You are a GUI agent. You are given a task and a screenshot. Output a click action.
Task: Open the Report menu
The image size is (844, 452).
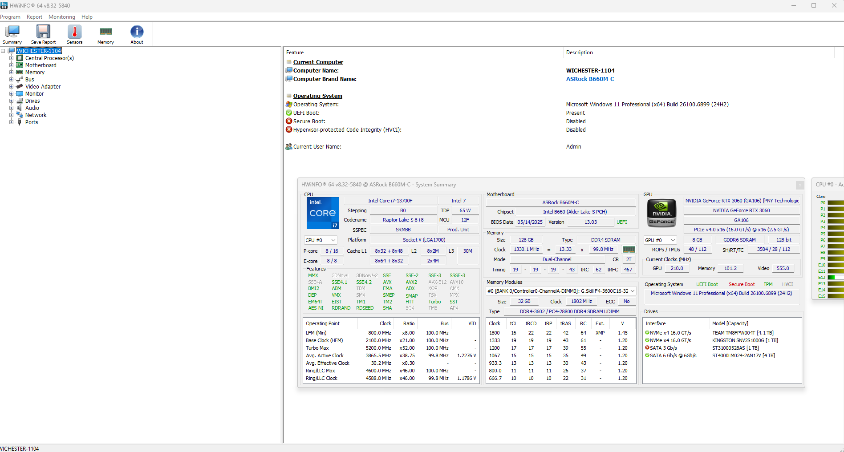click(x=34, y=17)
